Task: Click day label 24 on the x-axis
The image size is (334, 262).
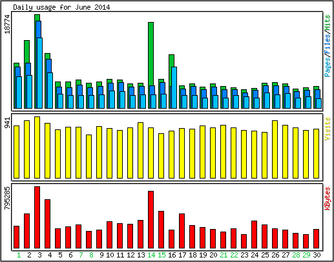Action: 255,256
